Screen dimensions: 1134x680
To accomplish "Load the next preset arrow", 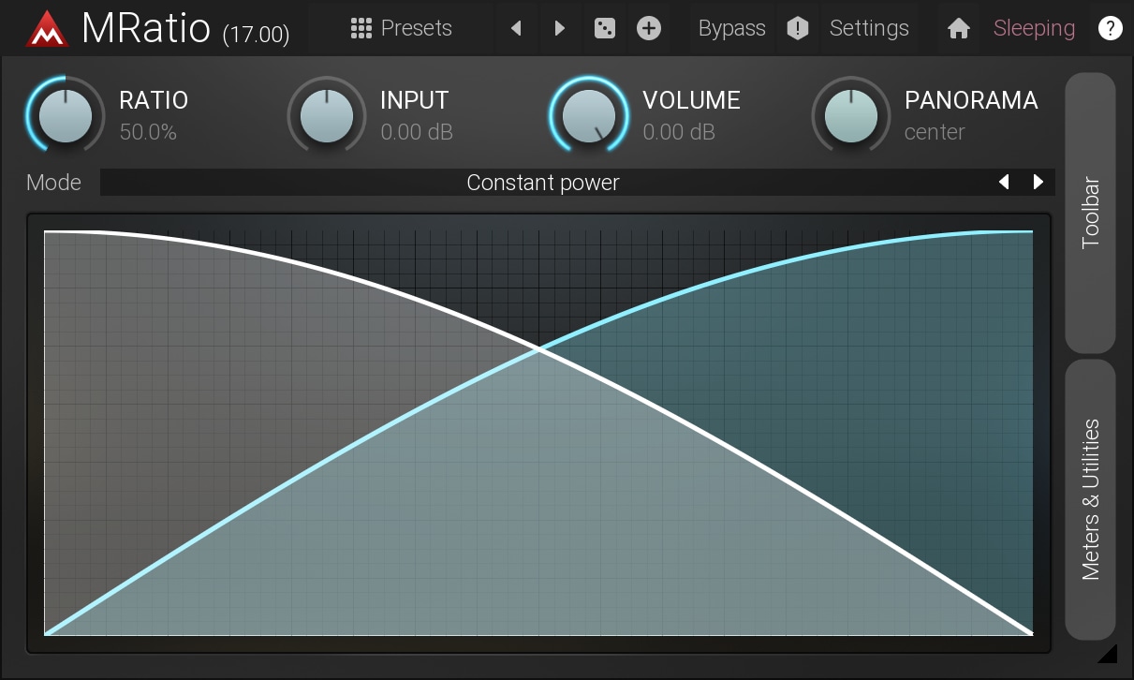I will coord(560,28).
